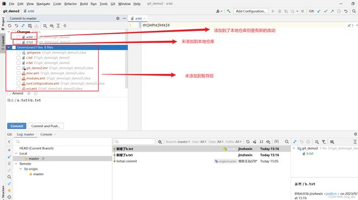Check the d.txt checkbox under Changes

click(x=19, y=42)
